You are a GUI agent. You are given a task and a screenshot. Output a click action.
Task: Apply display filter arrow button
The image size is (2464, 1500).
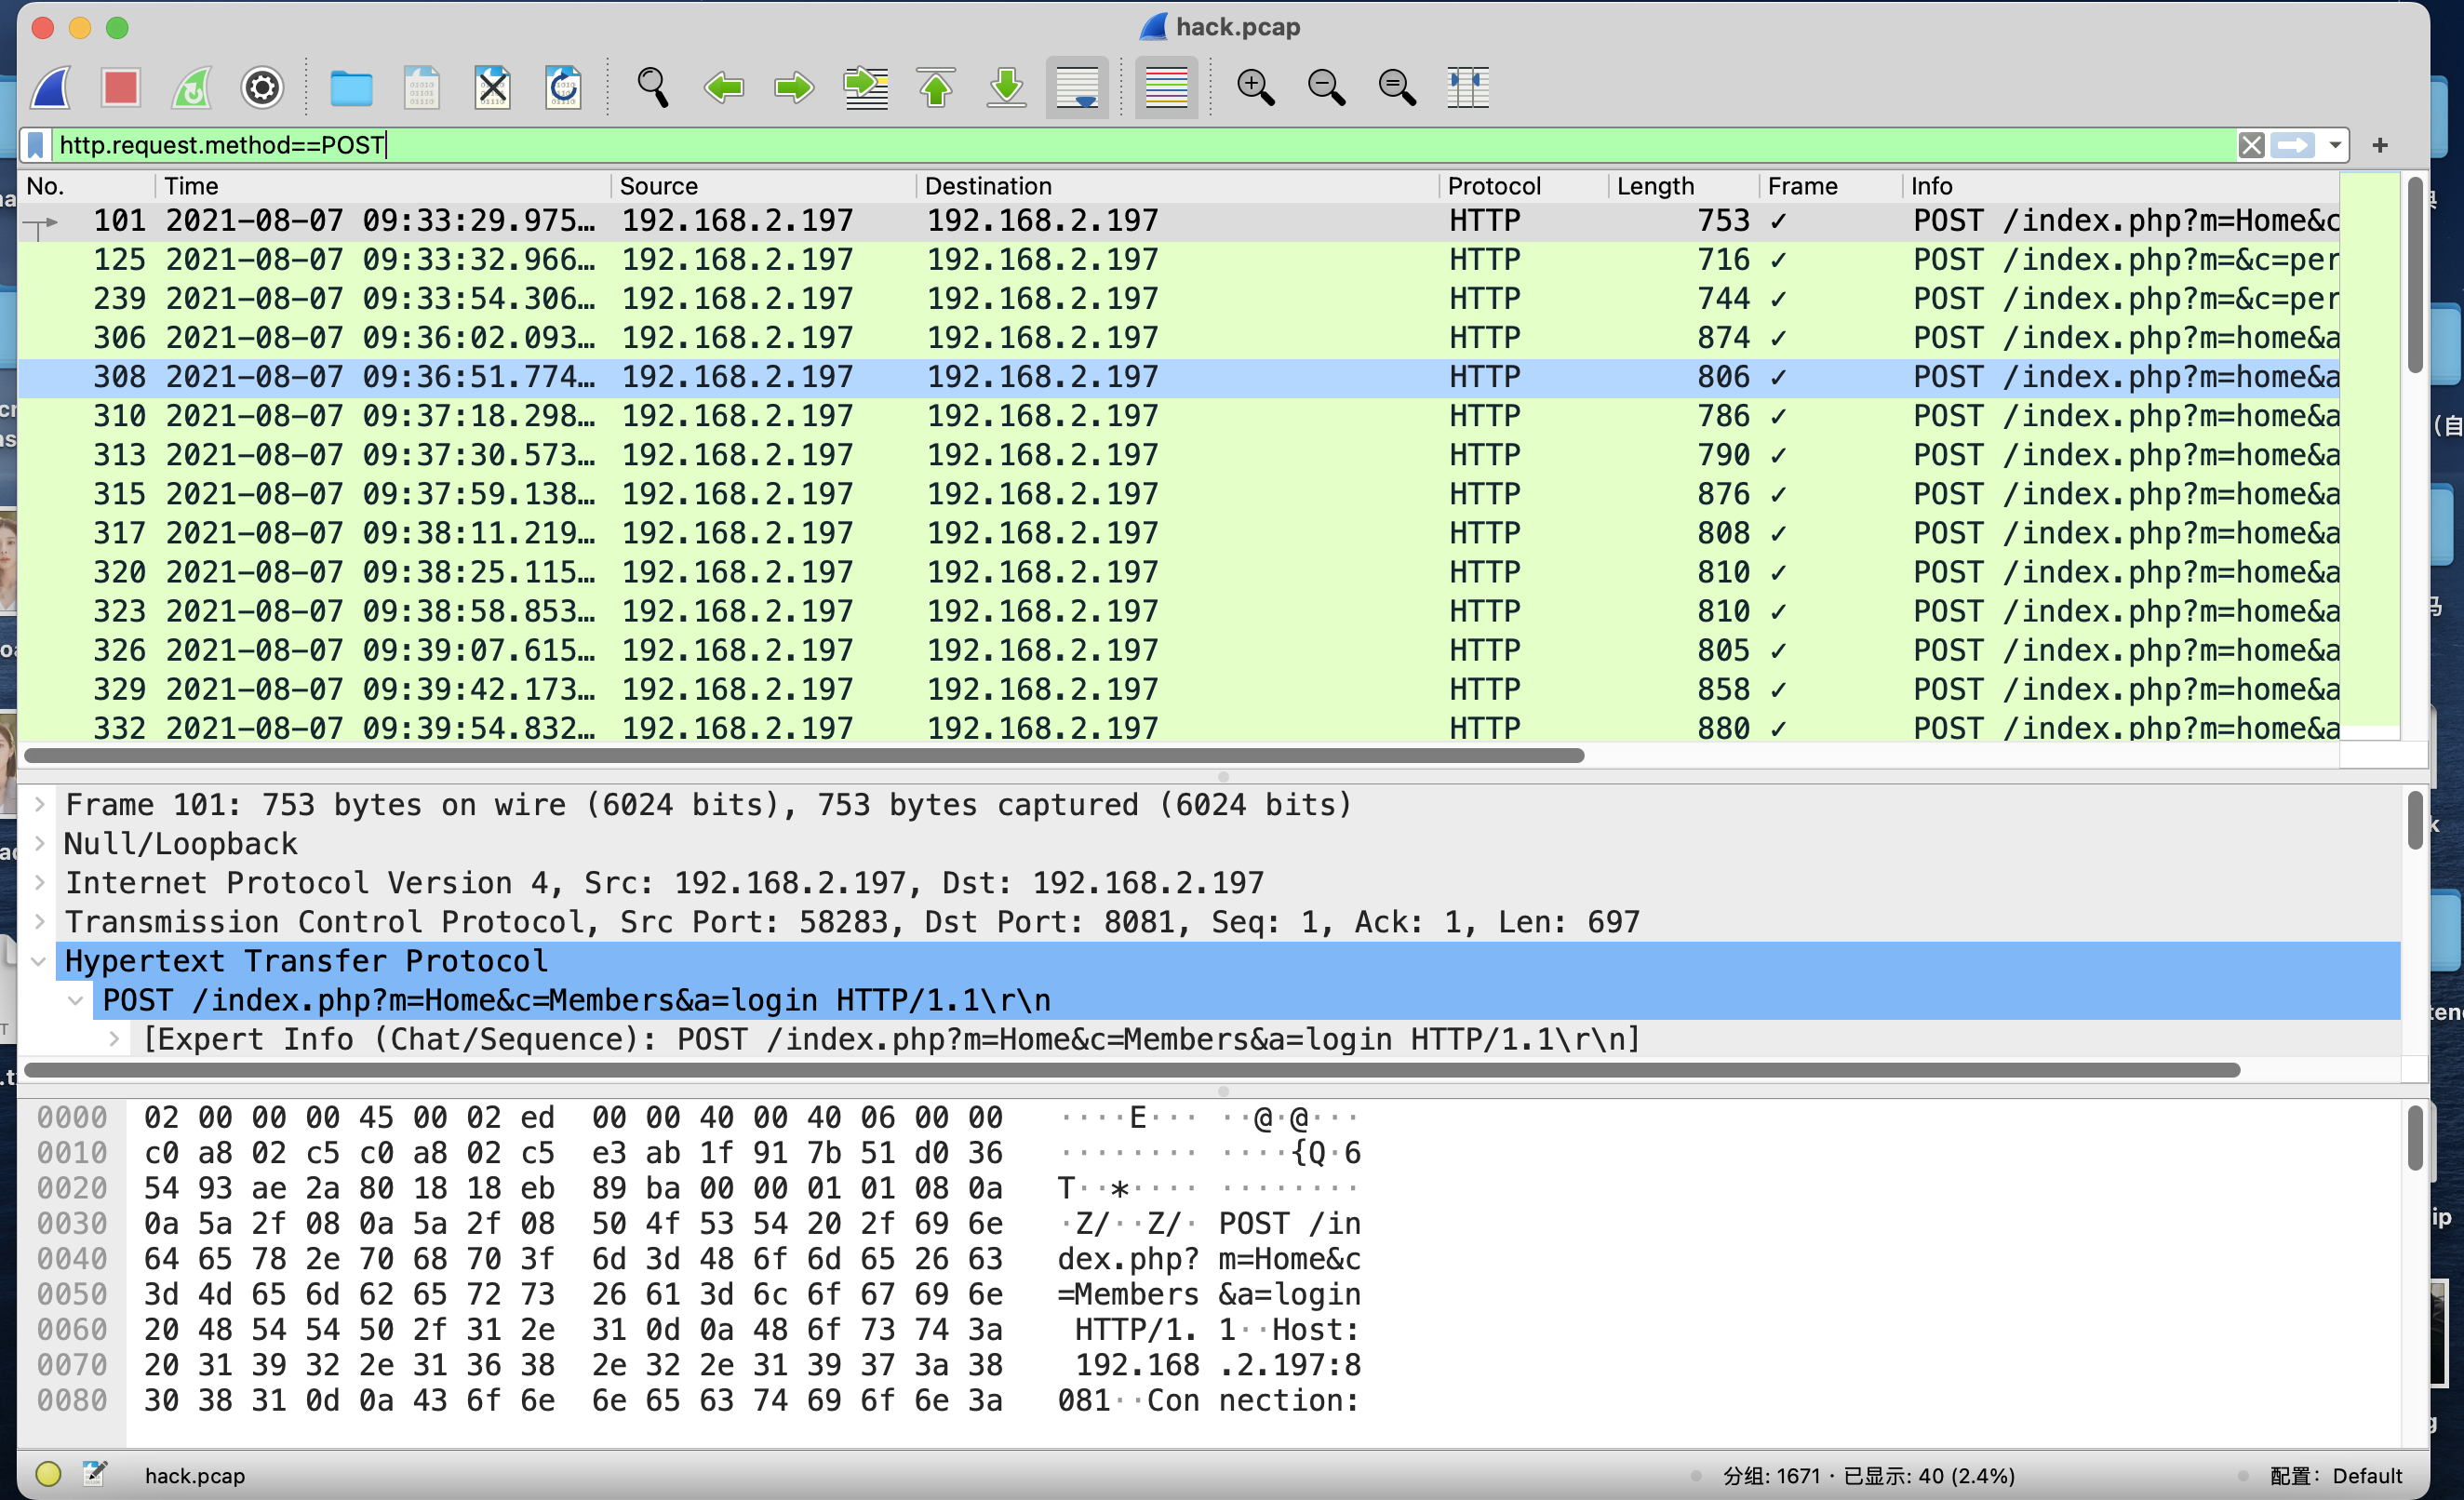click(x=2293, y=146)
